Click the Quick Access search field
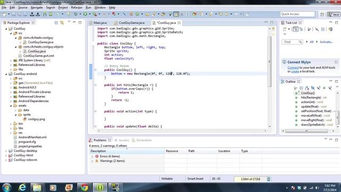This screenshot has width=341, height=192. 297,14
